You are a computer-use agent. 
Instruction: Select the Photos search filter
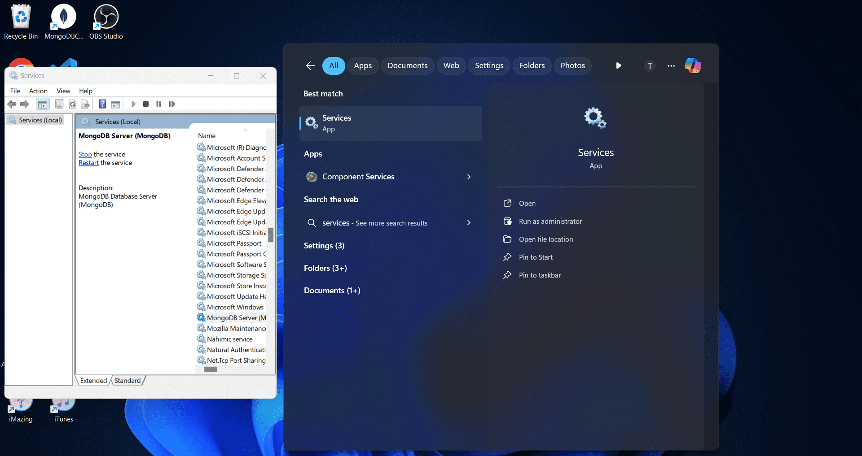coord(572,66)
